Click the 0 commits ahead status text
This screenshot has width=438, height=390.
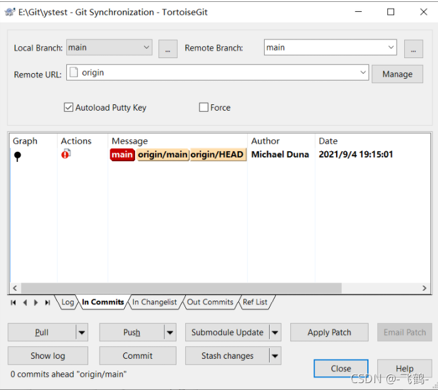[68, 374]
